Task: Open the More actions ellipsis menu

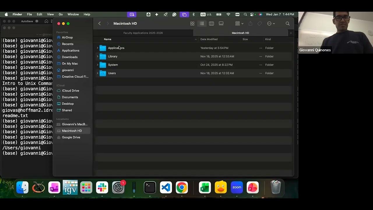Action: coord(271,24)
